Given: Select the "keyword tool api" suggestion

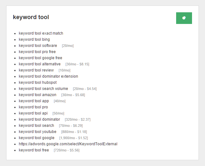Looking at the screenshot, I should click(x=33, y=113).
